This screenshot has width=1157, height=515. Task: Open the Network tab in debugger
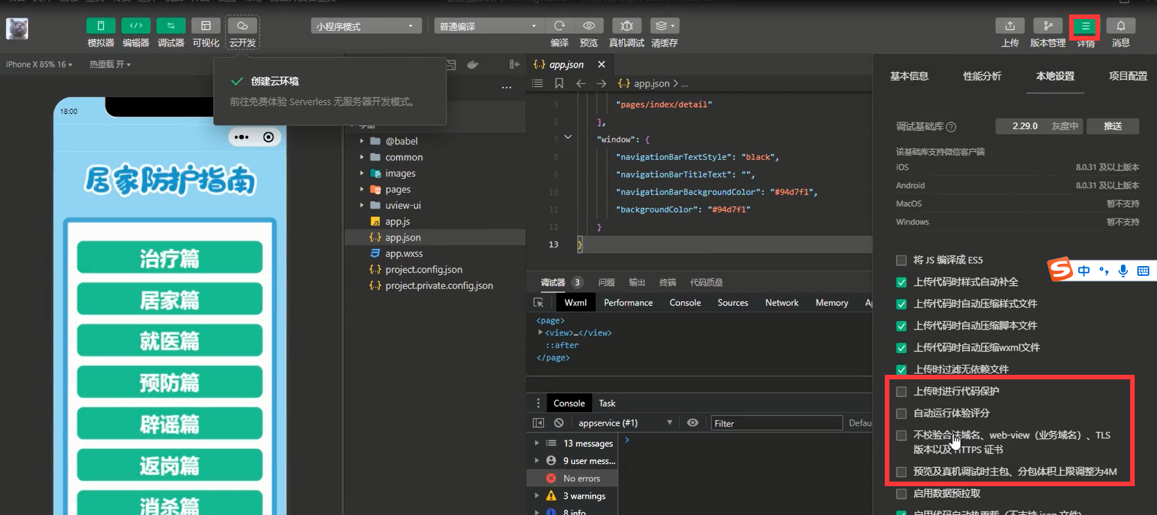781,303
